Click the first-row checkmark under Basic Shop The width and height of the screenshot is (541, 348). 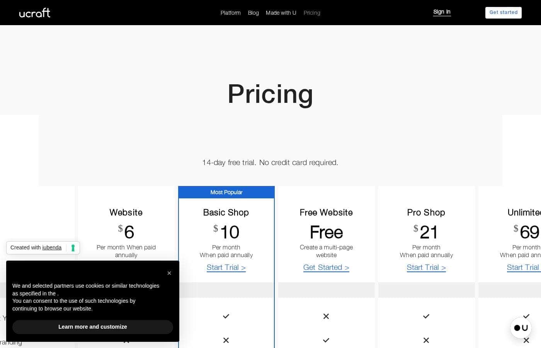click(x=226, y=316)
